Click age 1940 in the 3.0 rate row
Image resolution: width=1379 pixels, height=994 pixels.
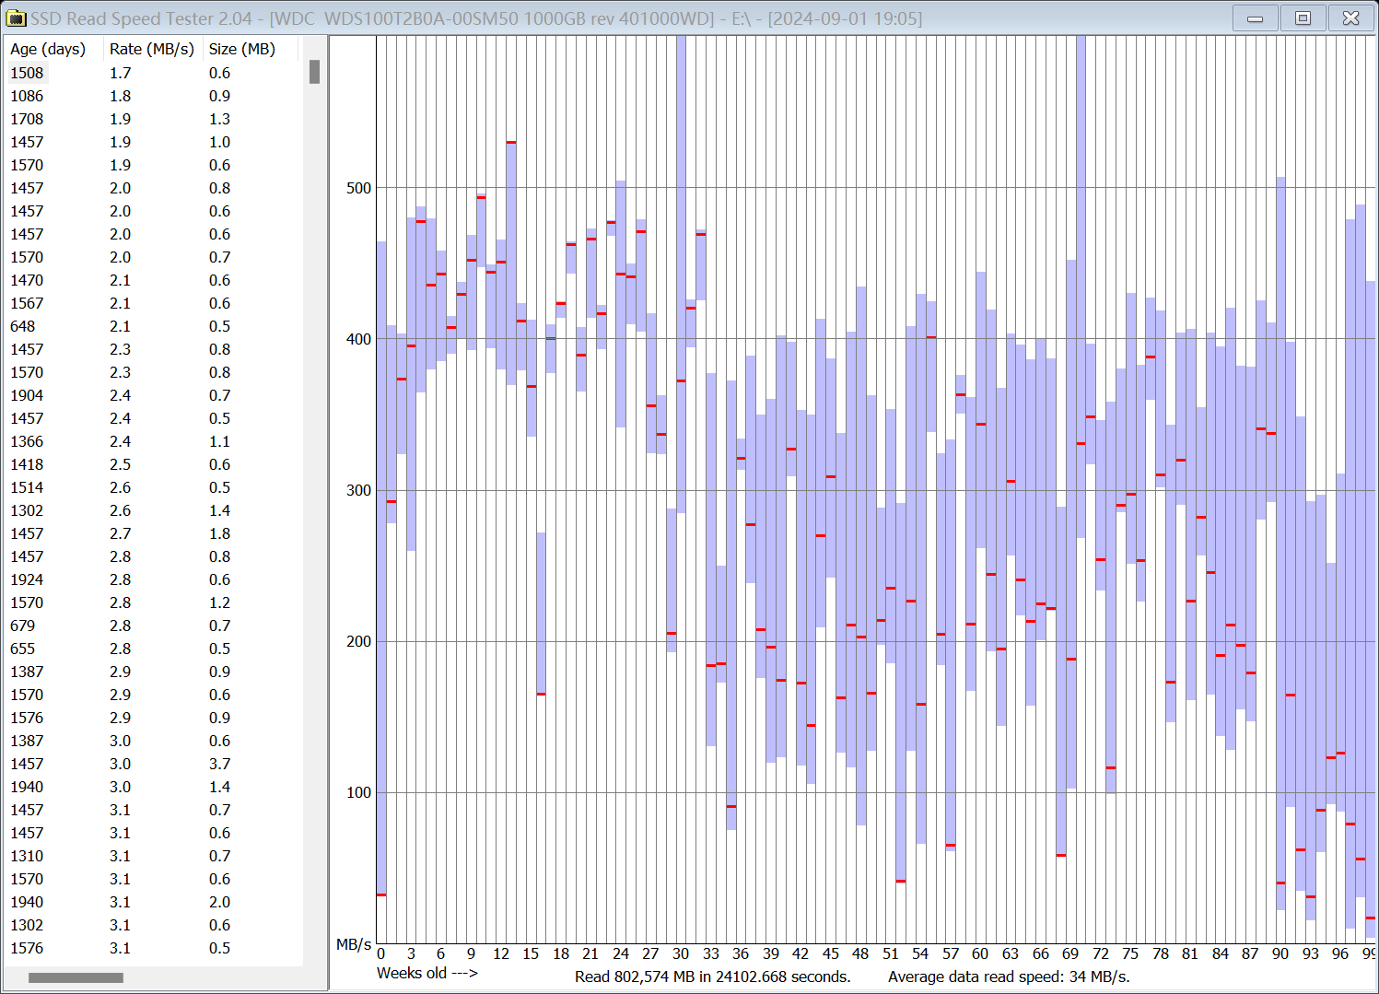pos(27,787)
